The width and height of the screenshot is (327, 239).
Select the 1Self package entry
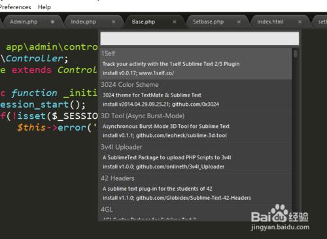[196, 63]
